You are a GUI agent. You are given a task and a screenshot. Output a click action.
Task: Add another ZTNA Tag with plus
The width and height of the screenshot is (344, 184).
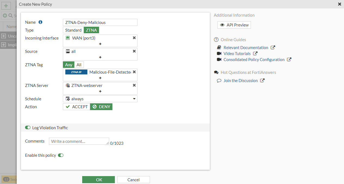pos(100,78)
